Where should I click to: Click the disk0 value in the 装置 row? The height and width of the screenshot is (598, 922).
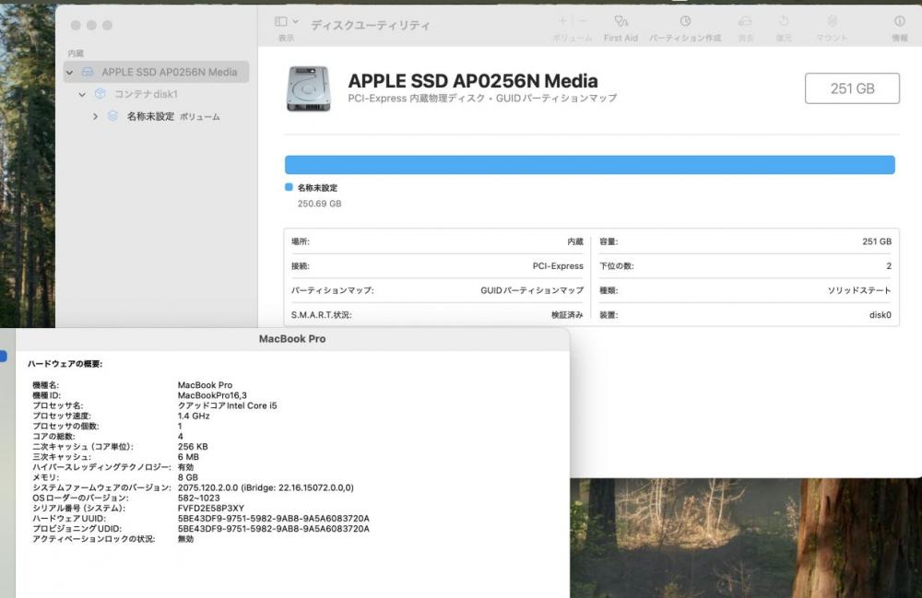tap(881, 315)
